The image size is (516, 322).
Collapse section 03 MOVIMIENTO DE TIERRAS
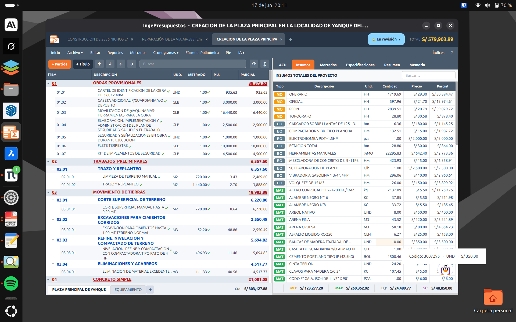48,192
